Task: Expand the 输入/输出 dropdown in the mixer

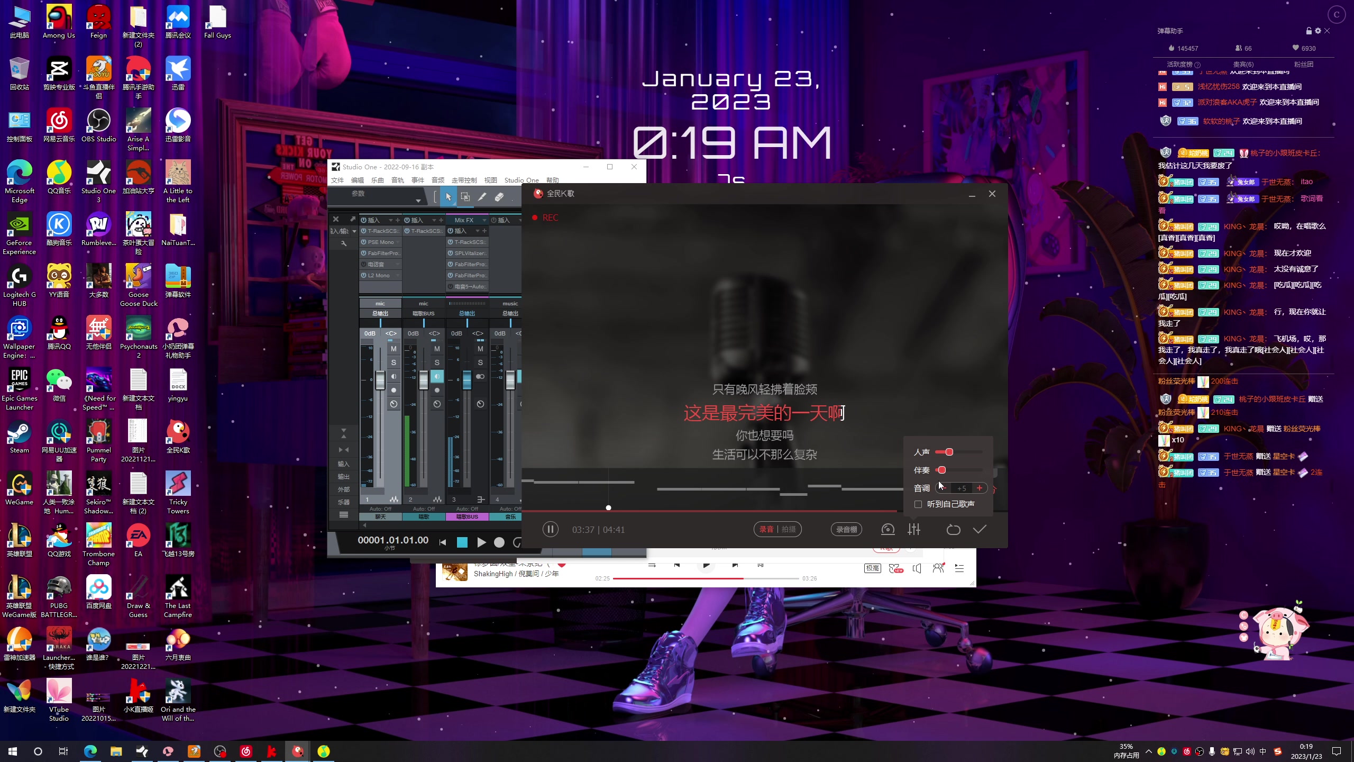Action: 354,231
